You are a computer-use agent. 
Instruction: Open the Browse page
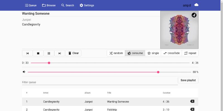click(x=49, y=5)
